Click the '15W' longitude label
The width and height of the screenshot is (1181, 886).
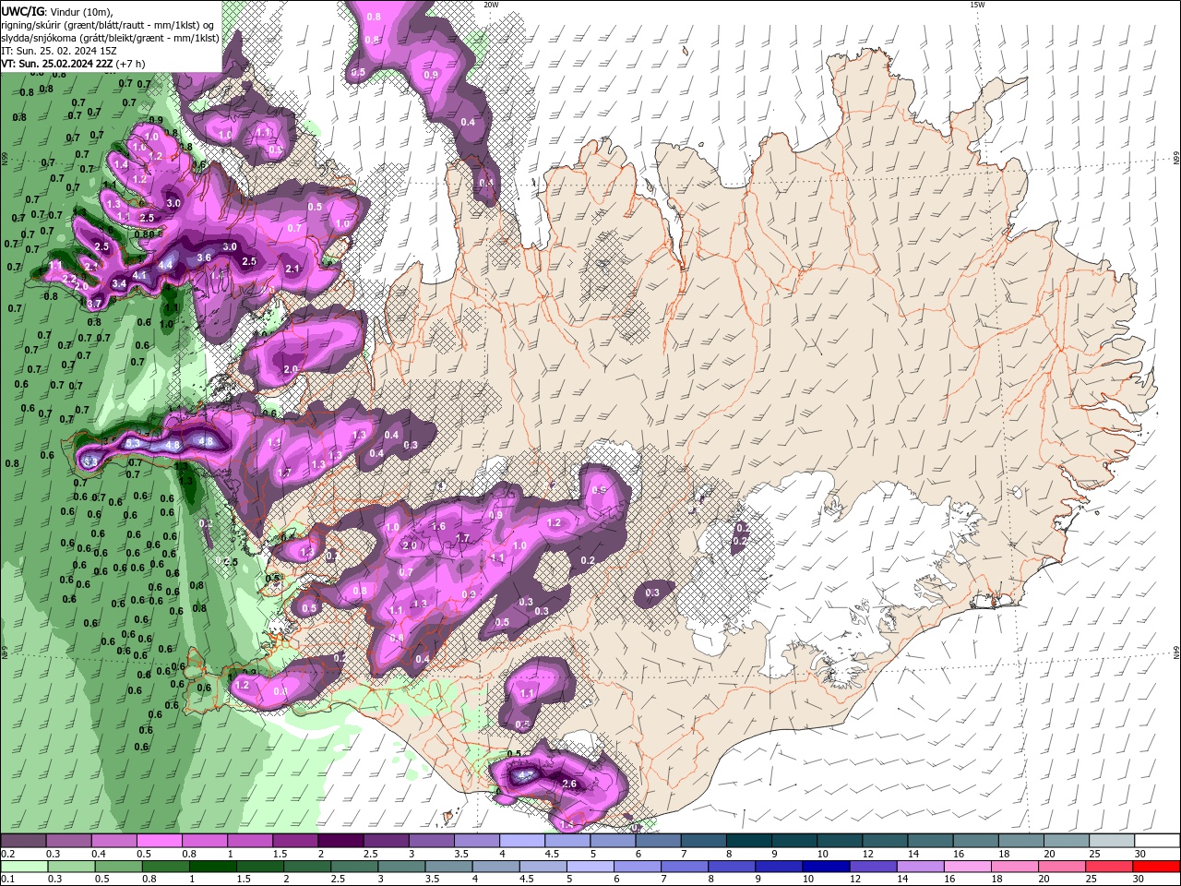(977, 5)
